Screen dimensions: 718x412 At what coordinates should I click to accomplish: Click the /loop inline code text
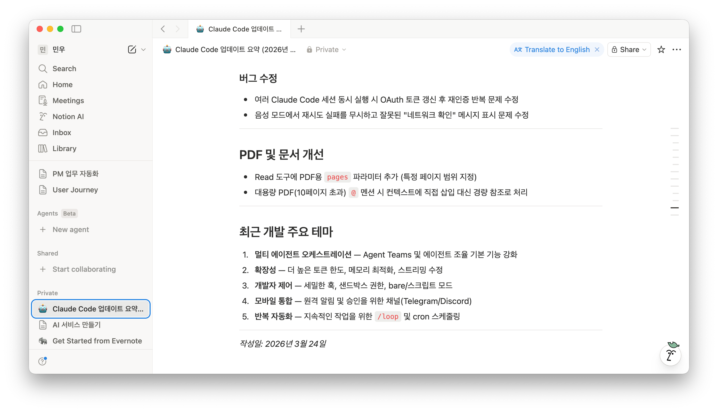[x=388, y=316]
